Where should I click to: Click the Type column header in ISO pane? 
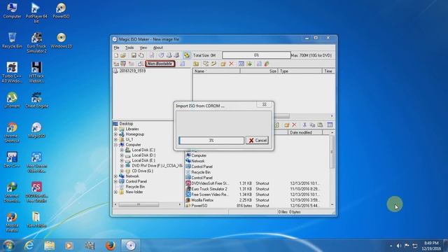pyautogui.click(x=300, y=71)
